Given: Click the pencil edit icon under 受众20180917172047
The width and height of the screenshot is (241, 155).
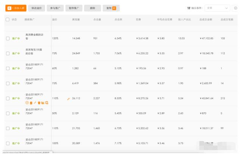Looking at the screenshot, I should pos(35,103).
